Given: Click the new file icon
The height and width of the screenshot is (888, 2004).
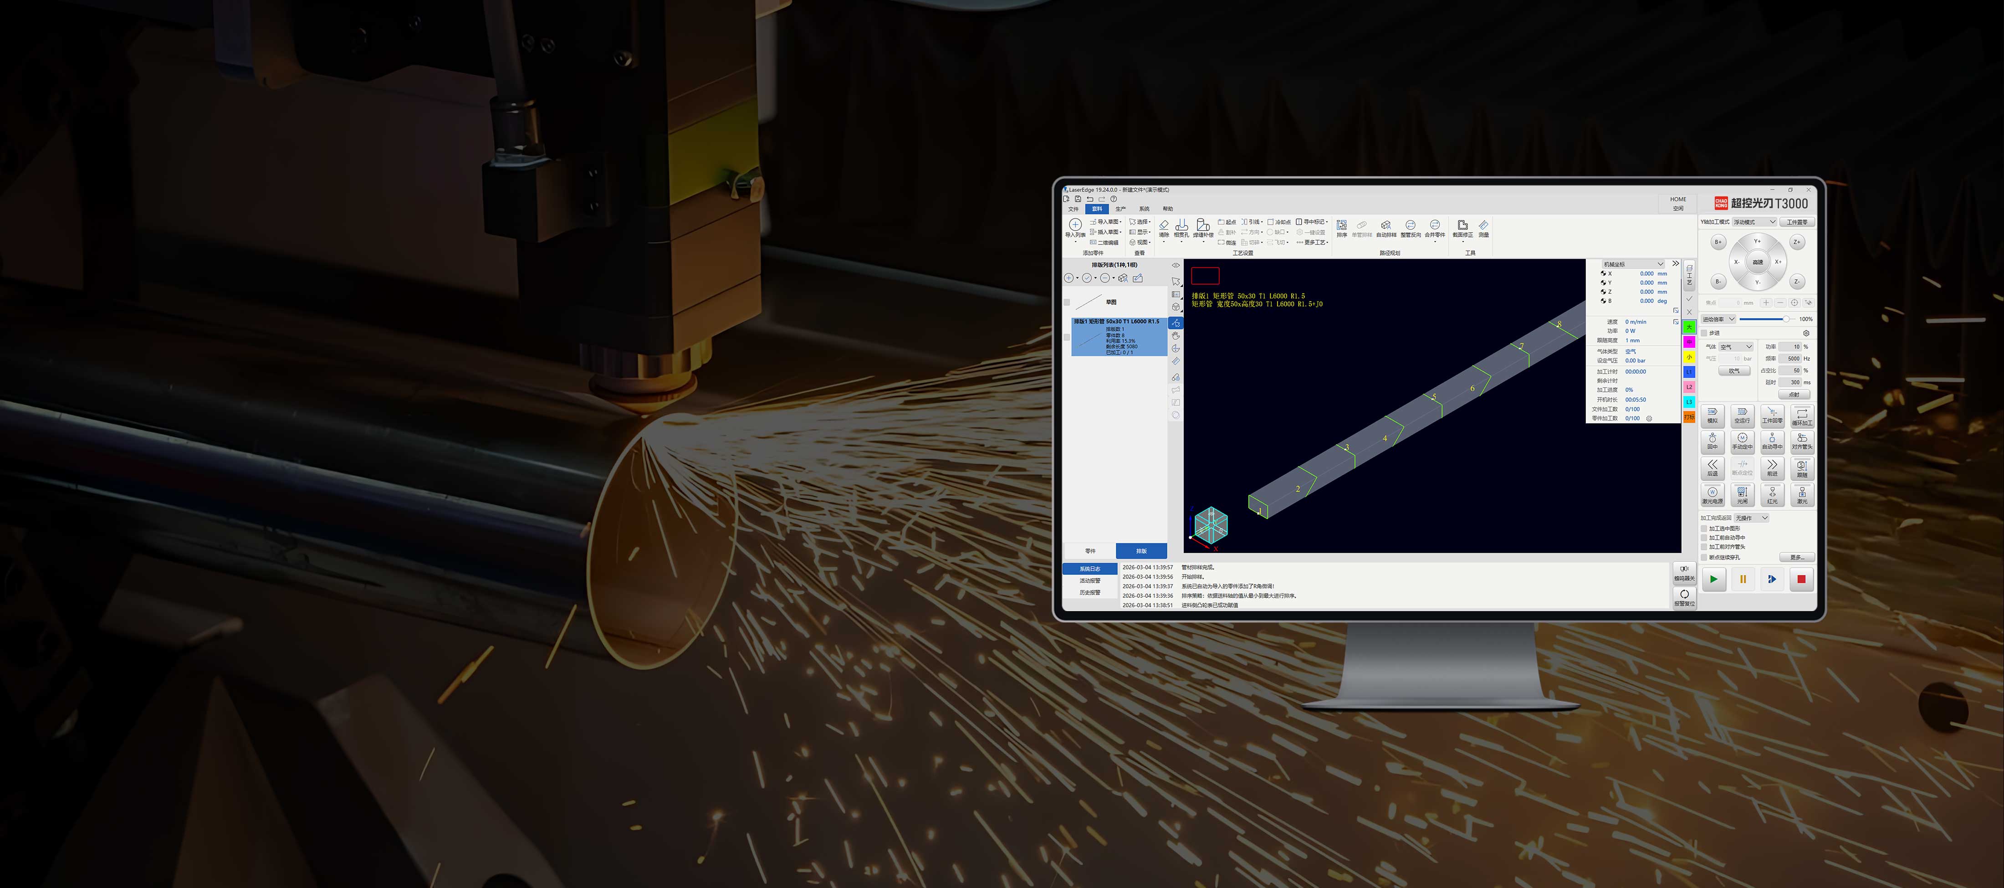Looking at the screenshot, I should click(1067, 199).
